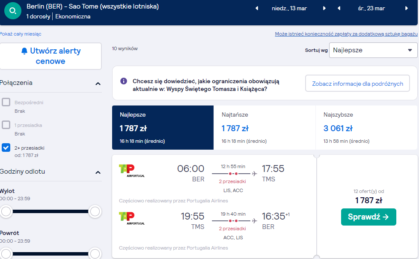The height and width of the screenshot is (259, 419).
Task: Go to next departure date arrow
Action: [324, 8]
